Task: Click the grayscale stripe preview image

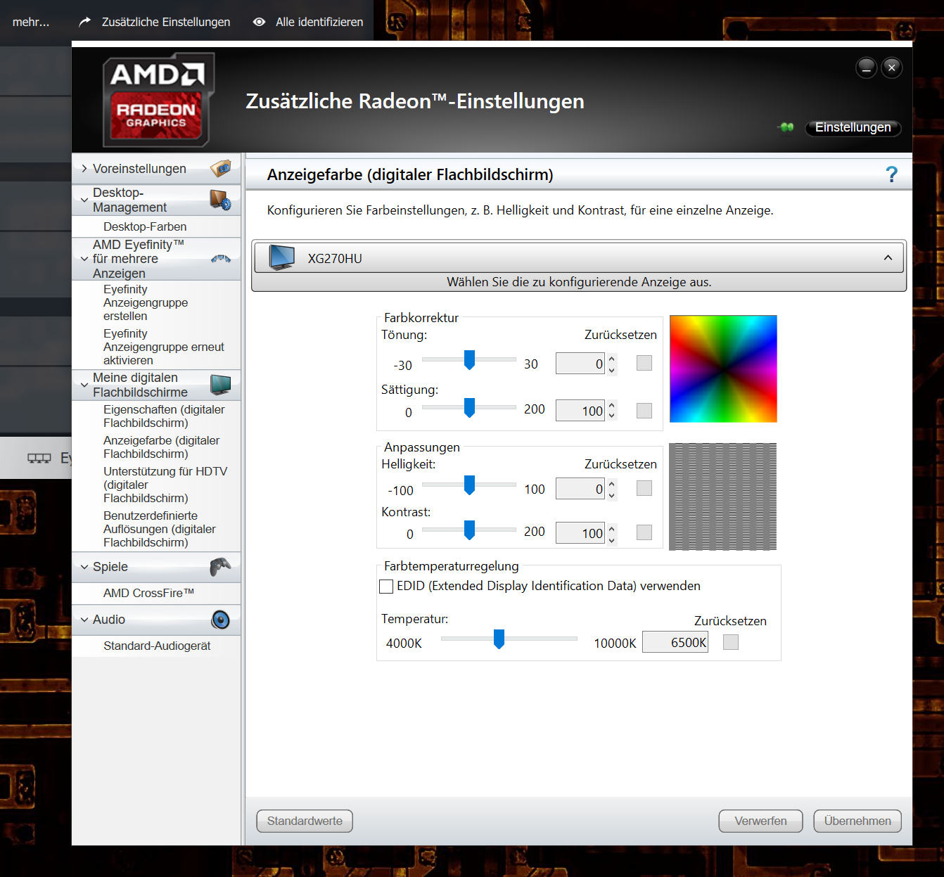Action: click(722, 497)
